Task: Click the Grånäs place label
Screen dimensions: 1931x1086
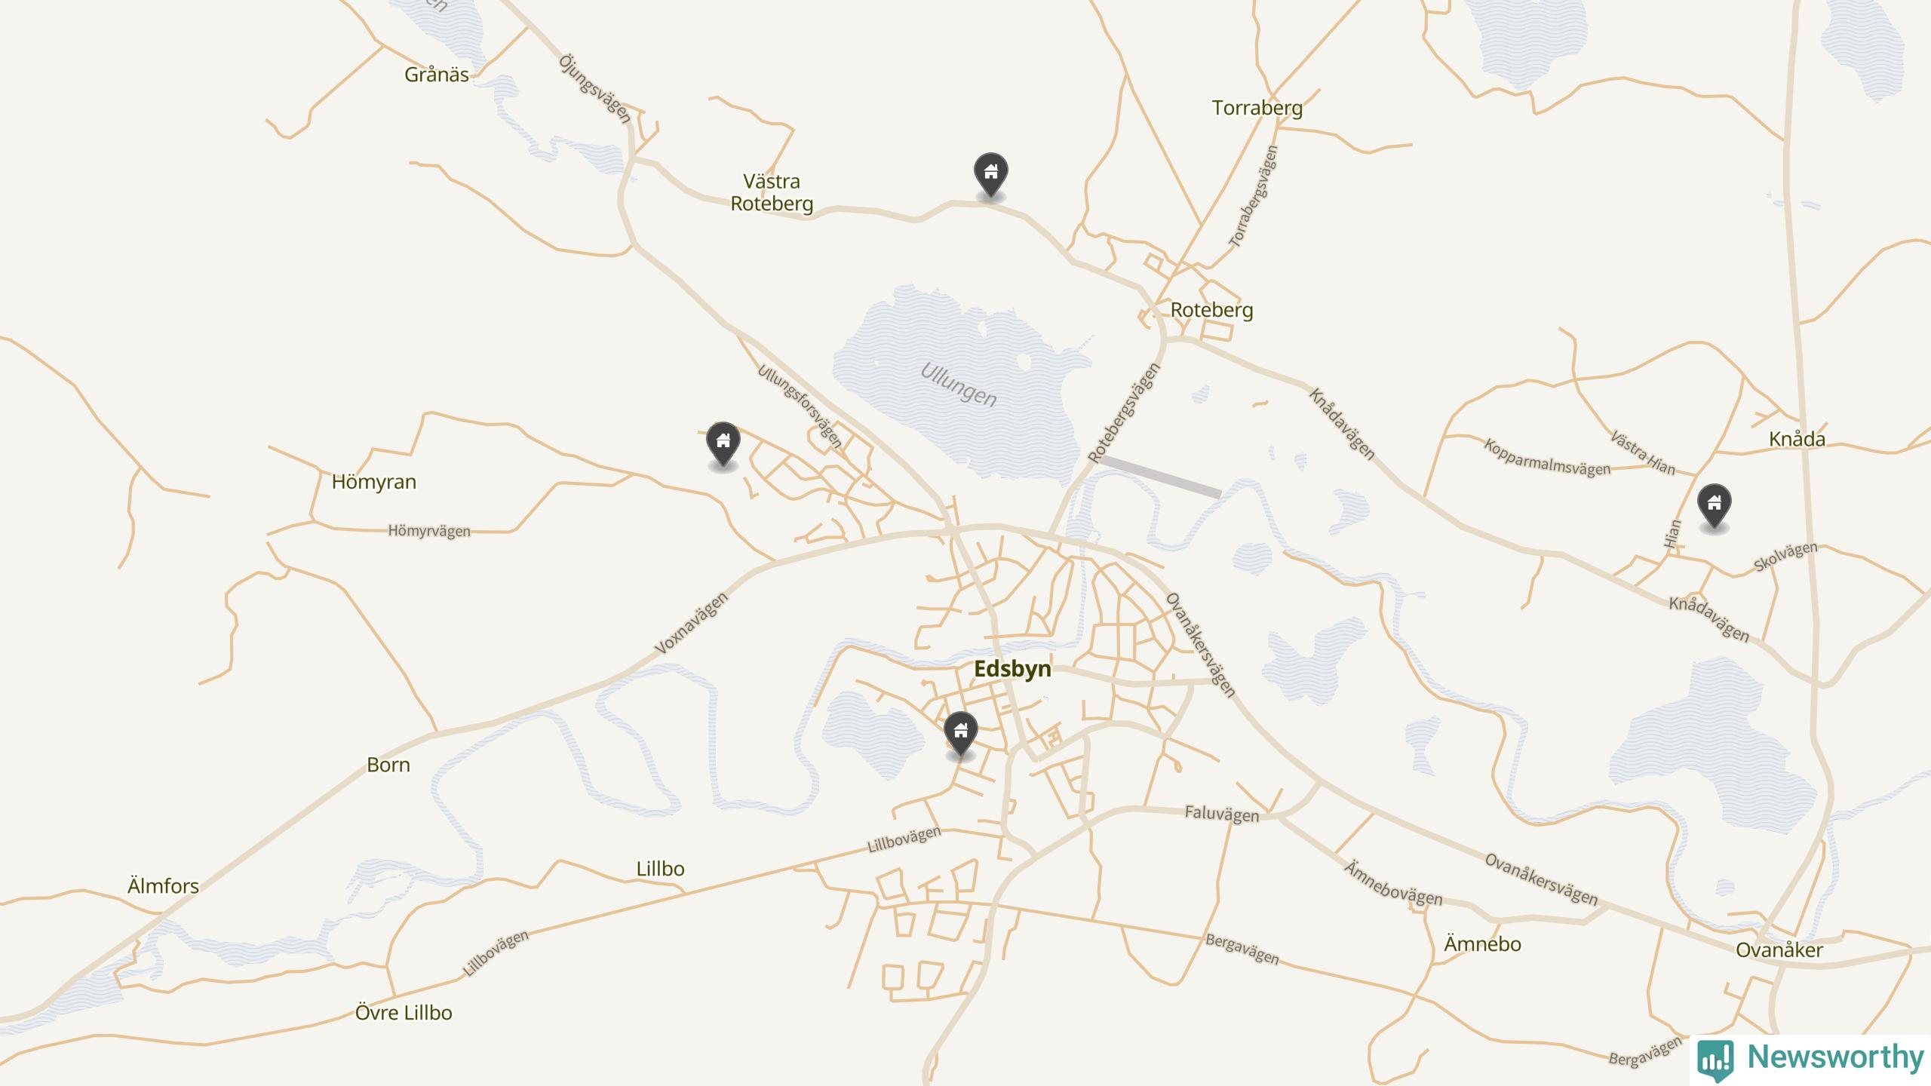Action: pyautogui.click(x=437, y=75)
